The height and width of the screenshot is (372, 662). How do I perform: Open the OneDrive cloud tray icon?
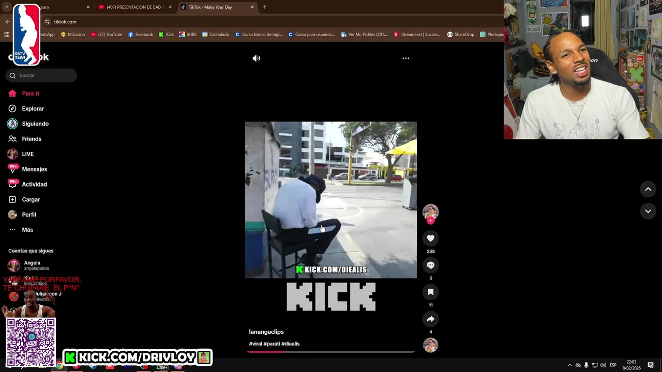pyautogui.click(x=578, y=365)
